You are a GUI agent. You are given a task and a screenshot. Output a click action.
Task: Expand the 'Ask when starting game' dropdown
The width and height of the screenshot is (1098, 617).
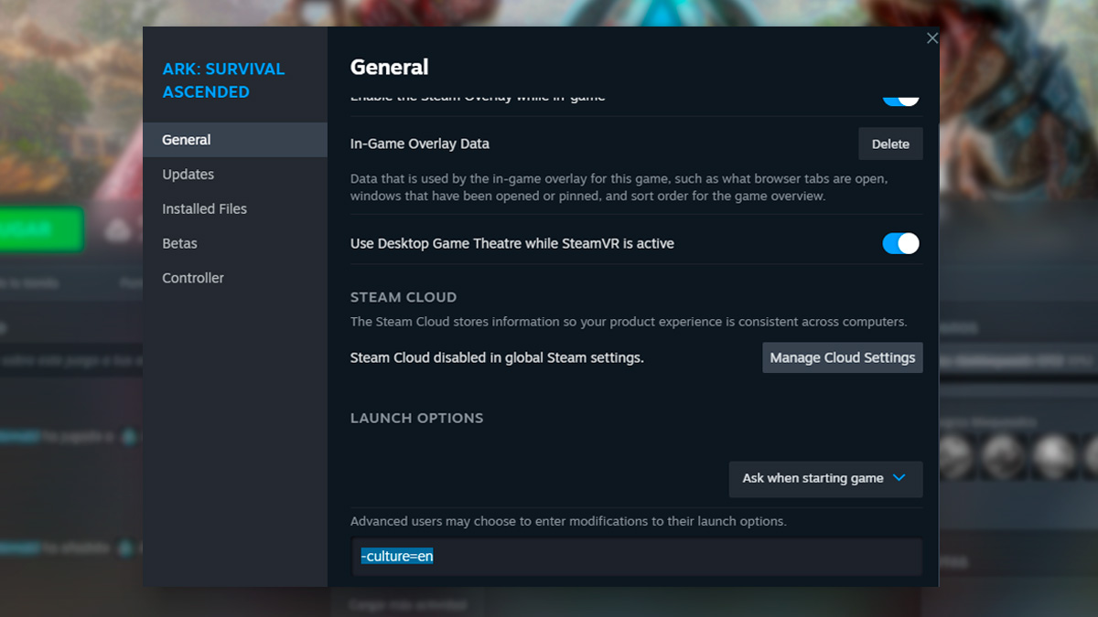[824, 479]
